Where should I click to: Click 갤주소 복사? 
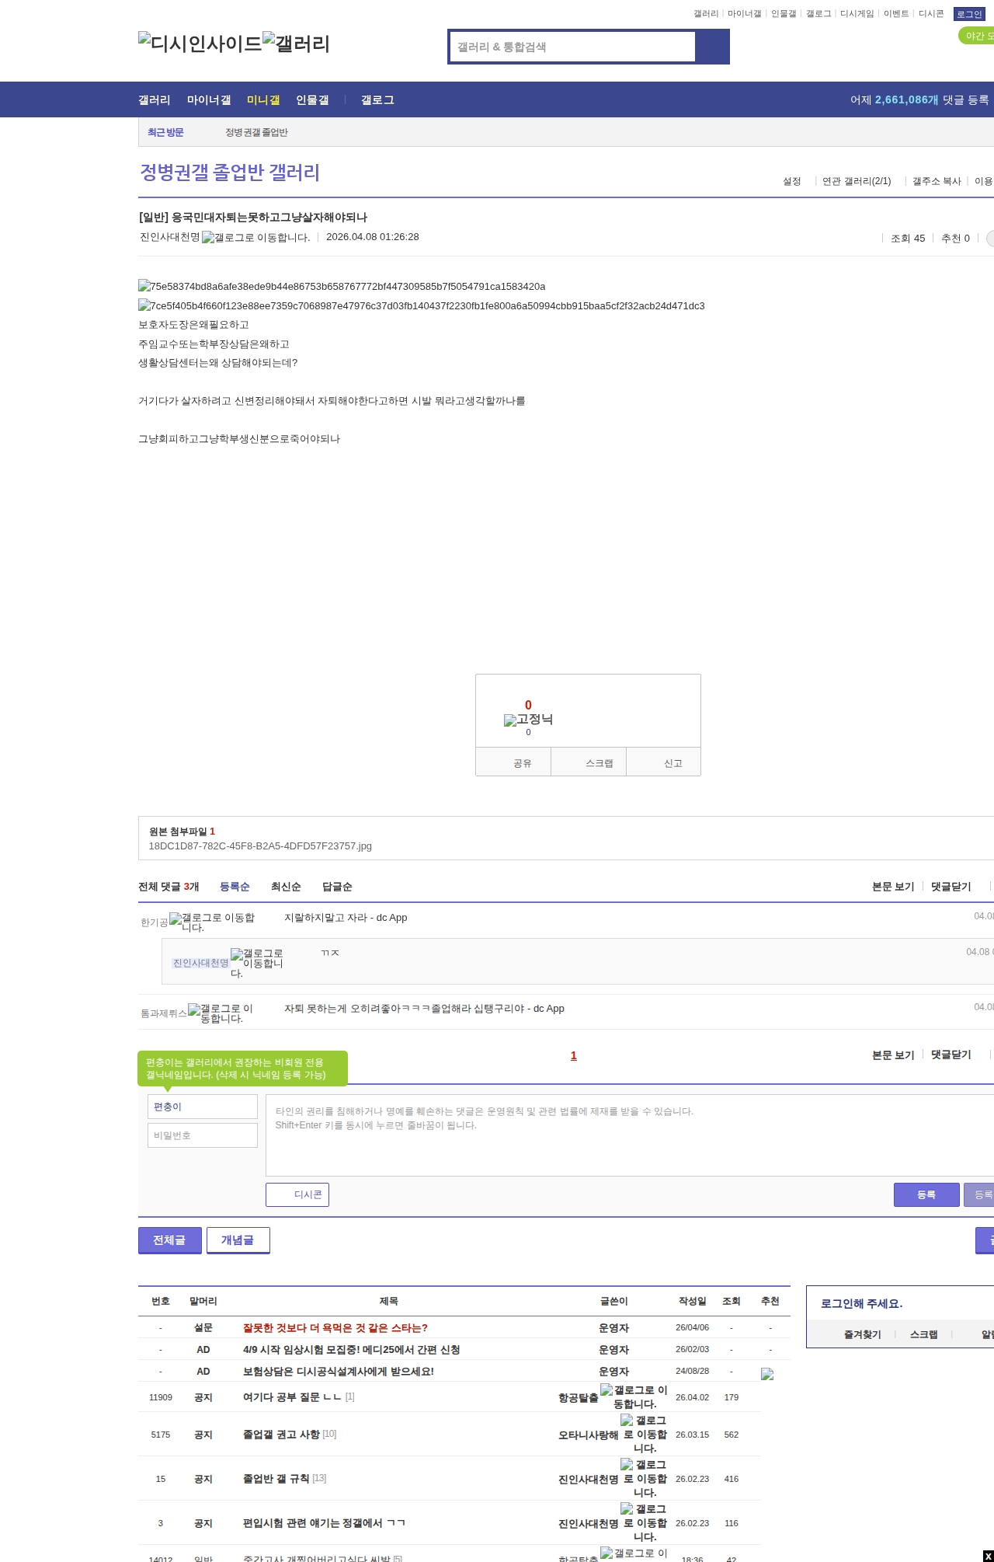tap(937, 181)
